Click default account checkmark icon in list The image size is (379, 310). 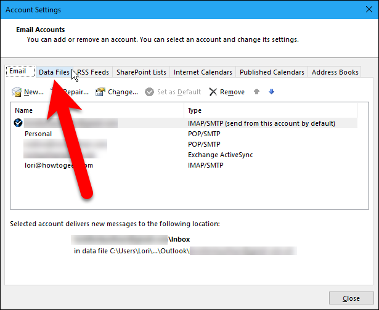[x=18, y=123]
